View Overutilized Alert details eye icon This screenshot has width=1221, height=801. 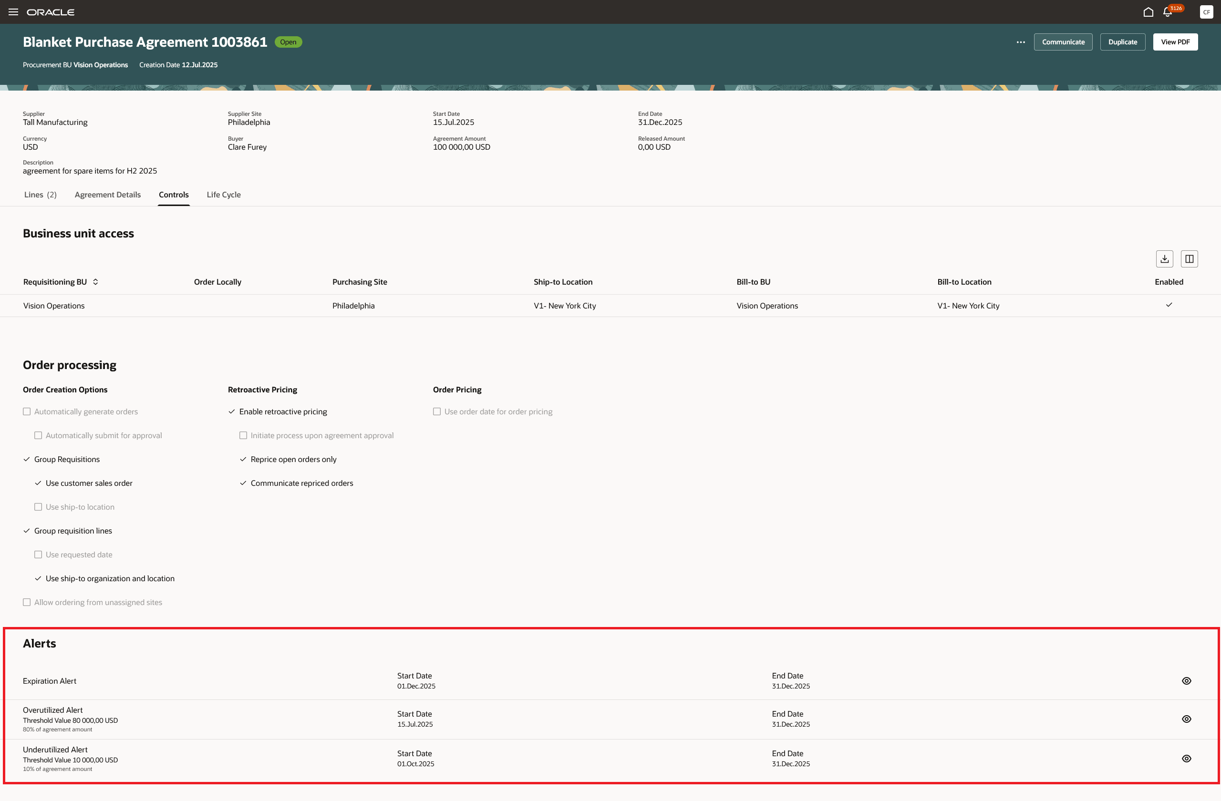point(1186,719)
